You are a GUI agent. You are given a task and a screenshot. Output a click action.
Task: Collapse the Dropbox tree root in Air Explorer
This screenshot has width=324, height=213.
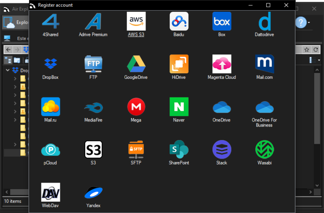click(8, 70)
